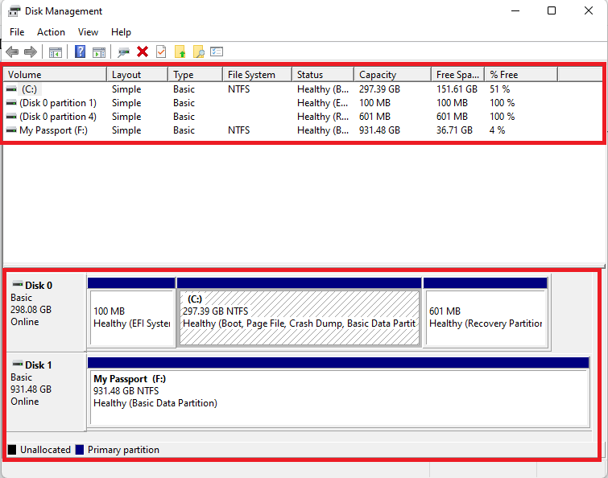
Task: Open Help via blue question mark icon
Action: (80, 52)
